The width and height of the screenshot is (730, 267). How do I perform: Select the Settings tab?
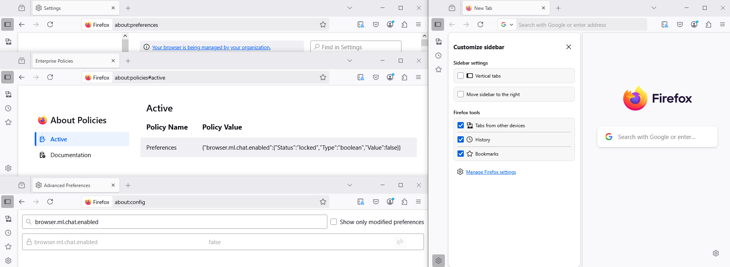pos(75,8)
